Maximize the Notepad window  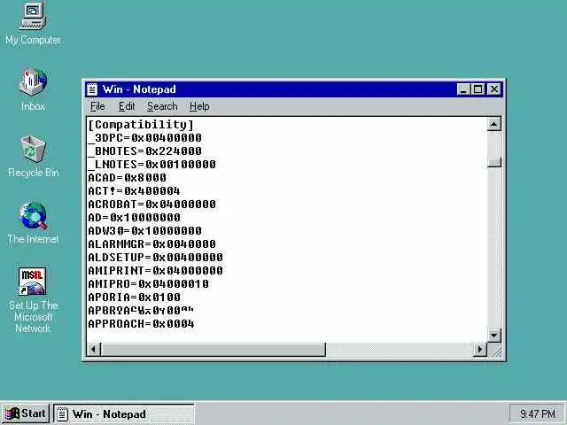pyautogui.click(x=478, y=89)
